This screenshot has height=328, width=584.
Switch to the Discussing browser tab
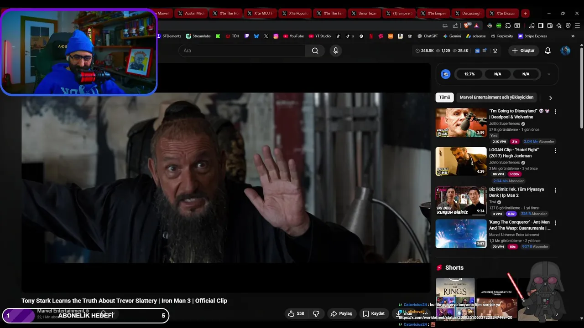click(x=468, y=13)
